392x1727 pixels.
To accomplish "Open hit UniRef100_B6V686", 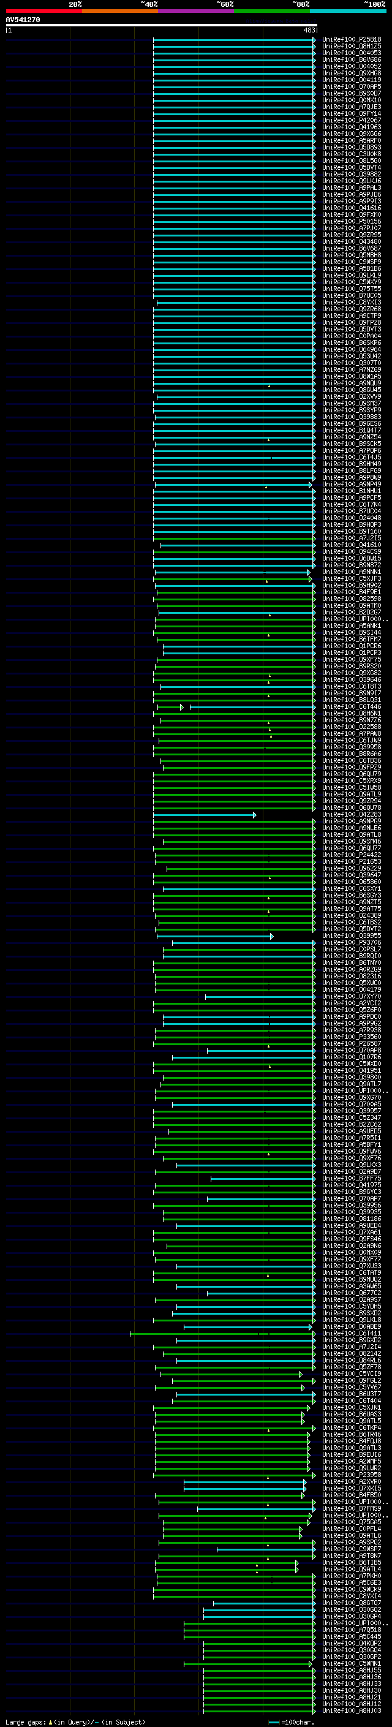I will [352, 59].
